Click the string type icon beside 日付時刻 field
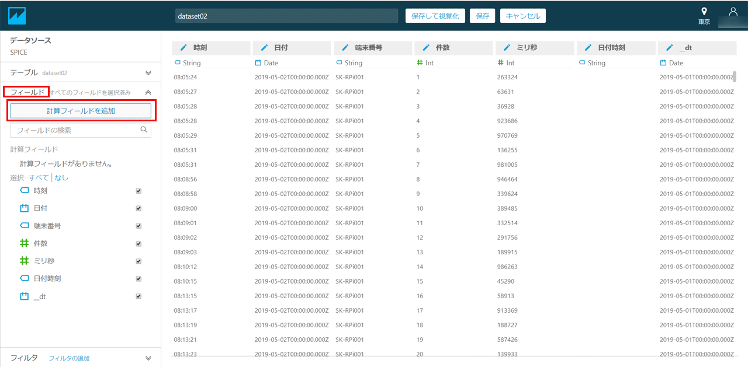748x367 pixels. pyautogui.click(x=25, y=278)
